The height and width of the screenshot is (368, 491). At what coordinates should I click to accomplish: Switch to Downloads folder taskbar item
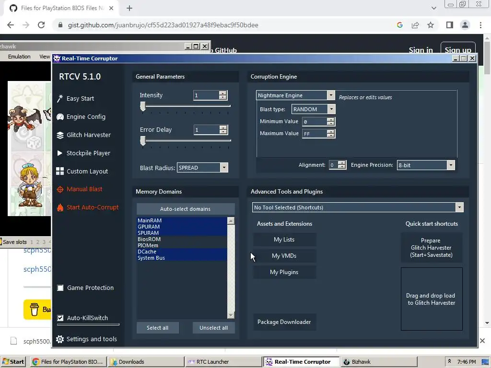[x=146, y=362]
